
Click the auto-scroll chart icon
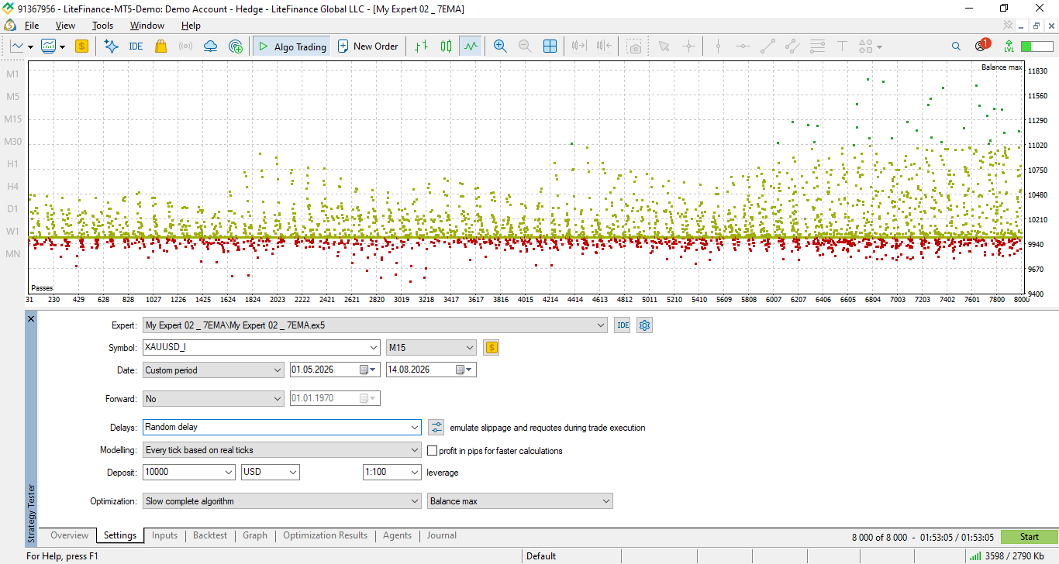pyautogui.click(x=579, y=46)
